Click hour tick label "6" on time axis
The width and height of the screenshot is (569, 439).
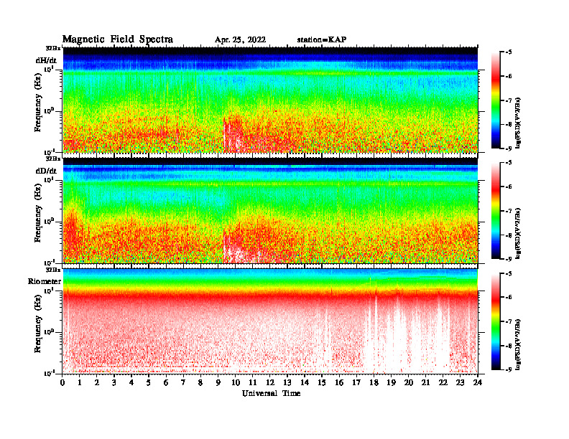point(166,382)
